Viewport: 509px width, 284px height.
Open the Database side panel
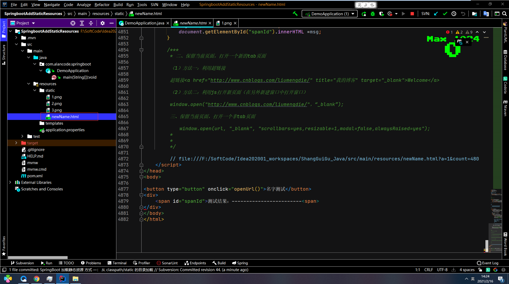point(505,60)
